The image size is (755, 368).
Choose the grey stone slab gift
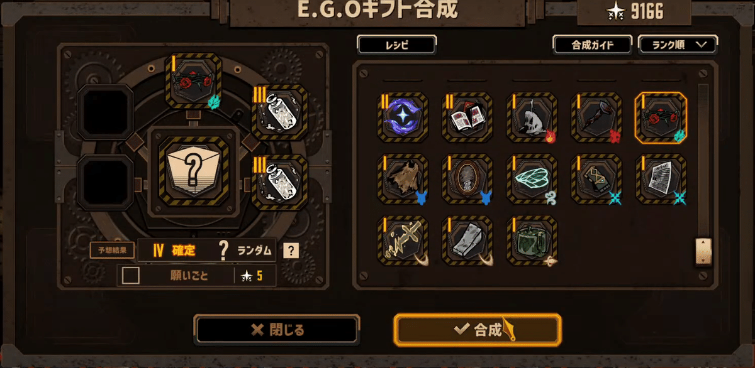(468, 241)
